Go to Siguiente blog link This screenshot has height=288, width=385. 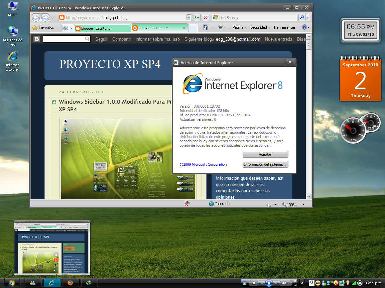pyautogui.click(x=199, y=39)
